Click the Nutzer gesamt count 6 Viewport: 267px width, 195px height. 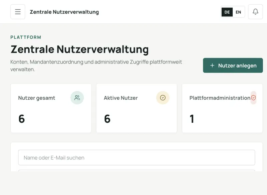point(22,119)
